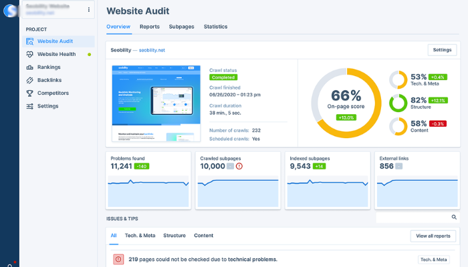Click the website screenshot thumbnail
Viewport: 468px width, 267px height.
pos(156,103)
